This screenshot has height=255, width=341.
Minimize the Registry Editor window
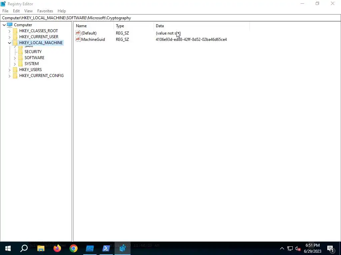[x=302, y=3]
